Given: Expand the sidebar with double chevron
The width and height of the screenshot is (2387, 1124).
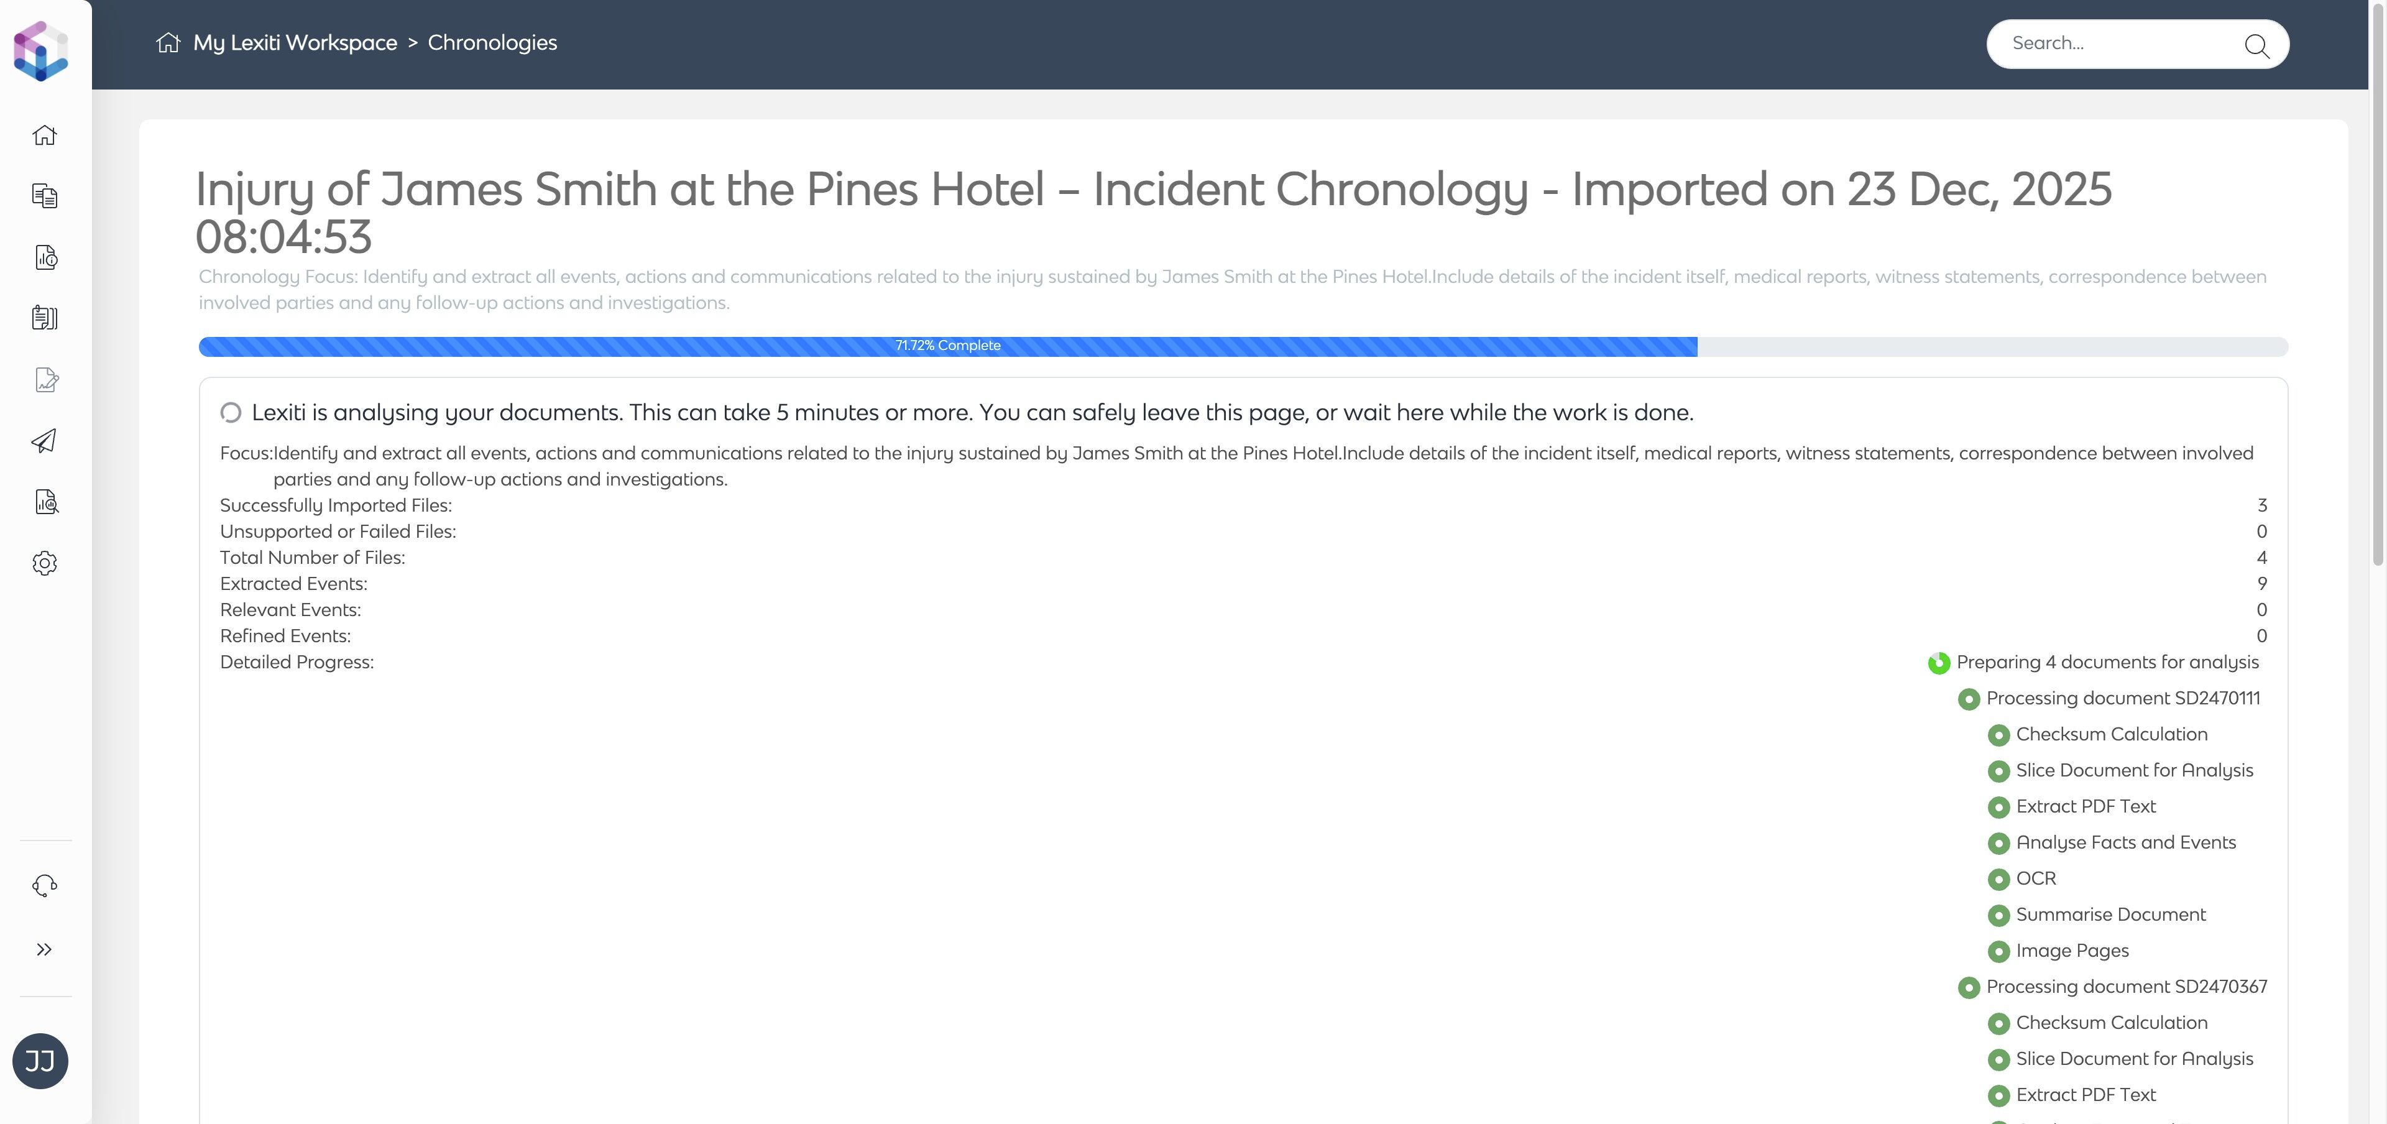Looking at the screenshot, I should coord(45,949).
